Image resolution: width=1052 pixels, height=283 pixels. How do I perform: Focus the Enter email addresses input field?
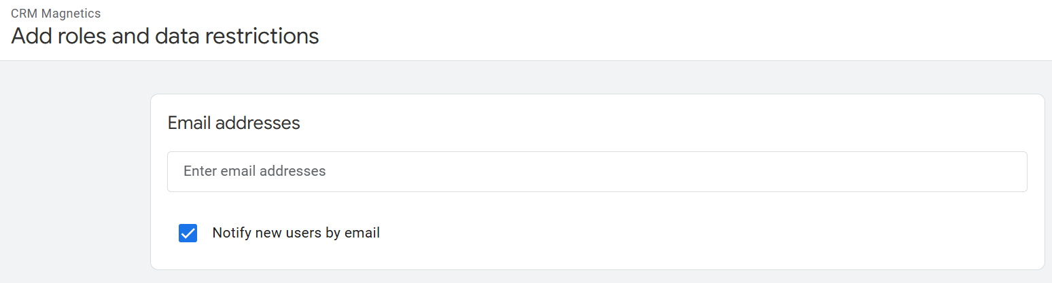click(x=597, y=172)
